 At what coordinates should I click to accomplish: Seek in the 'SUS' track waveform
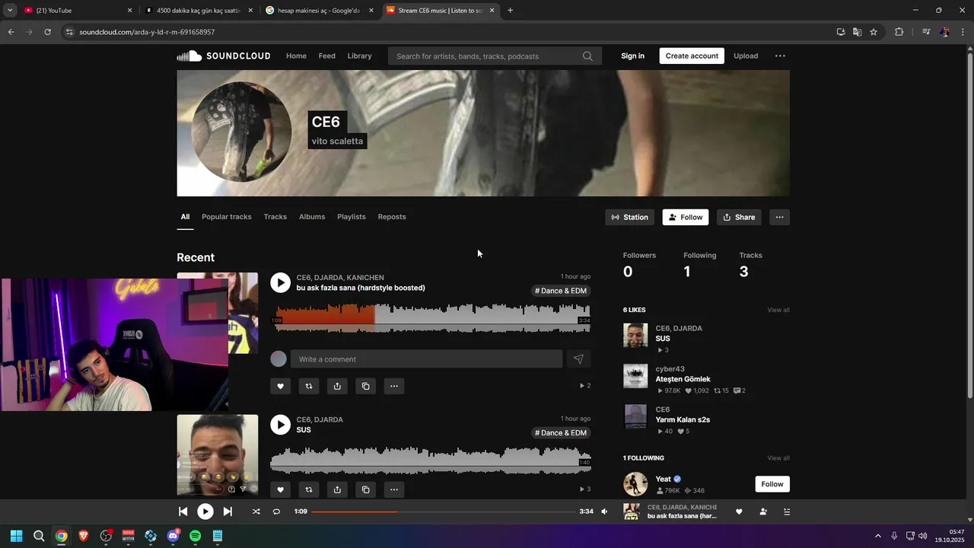pyautogui.click(x=431, y=460)
